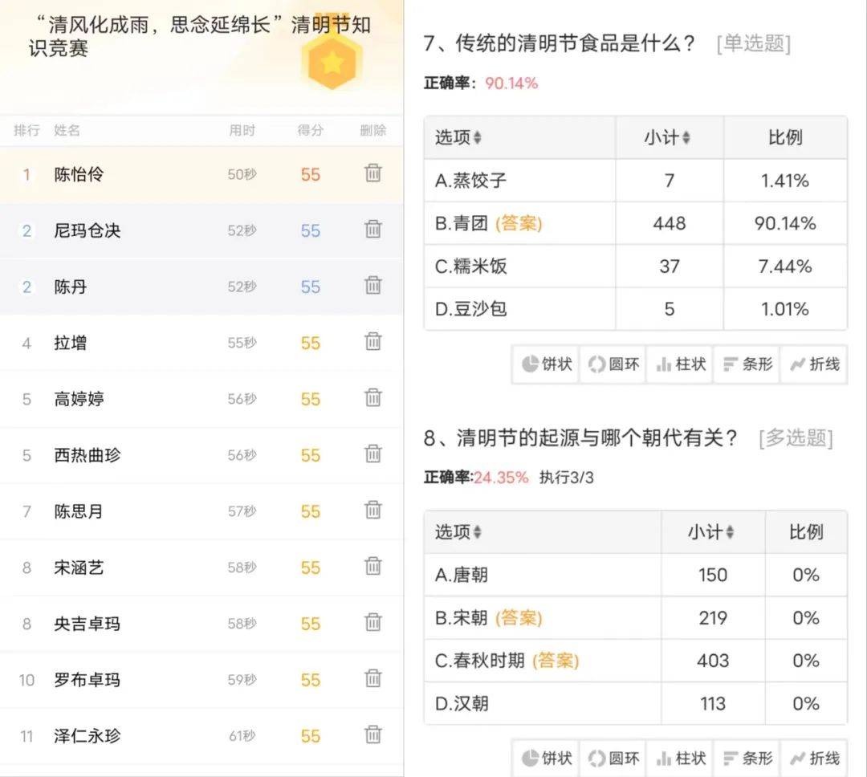Click the 448 count cell

click(669, 223)
